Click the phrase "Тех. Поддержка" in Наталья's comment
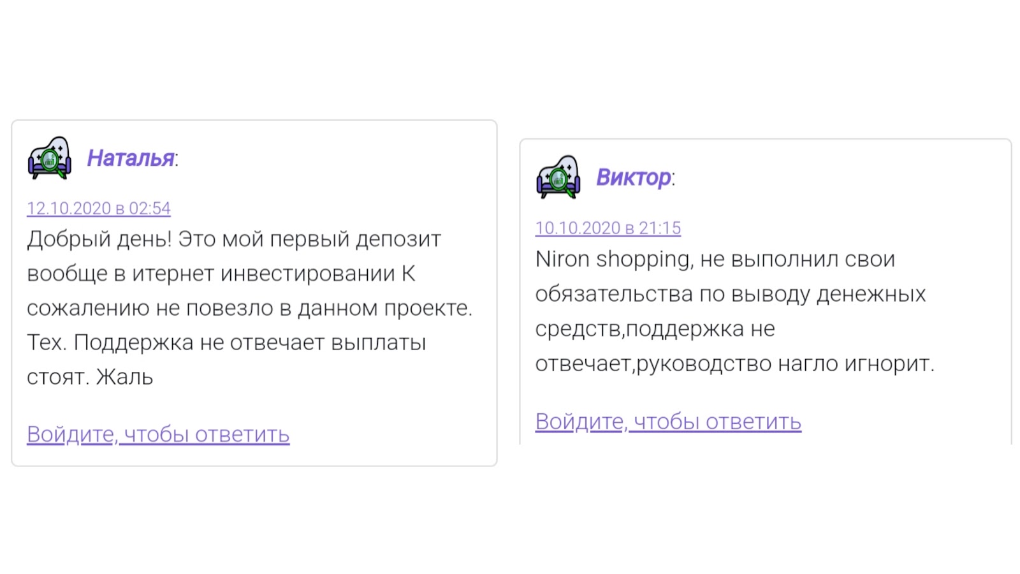 pos(110,342)
